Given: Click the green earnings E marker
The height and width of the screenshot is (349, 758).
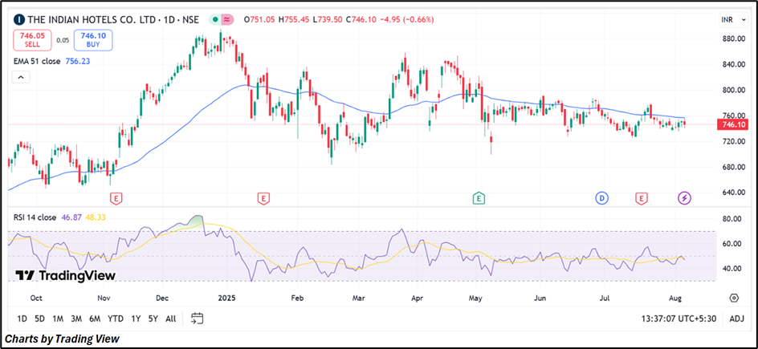Looking at the screenshot, I should pyautogui.click(x=479, y=197).
